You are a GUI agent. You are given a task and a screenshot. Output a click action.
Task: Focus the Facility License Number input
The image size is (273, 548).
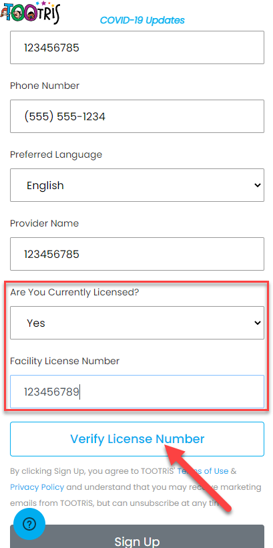tap(137, 392)
